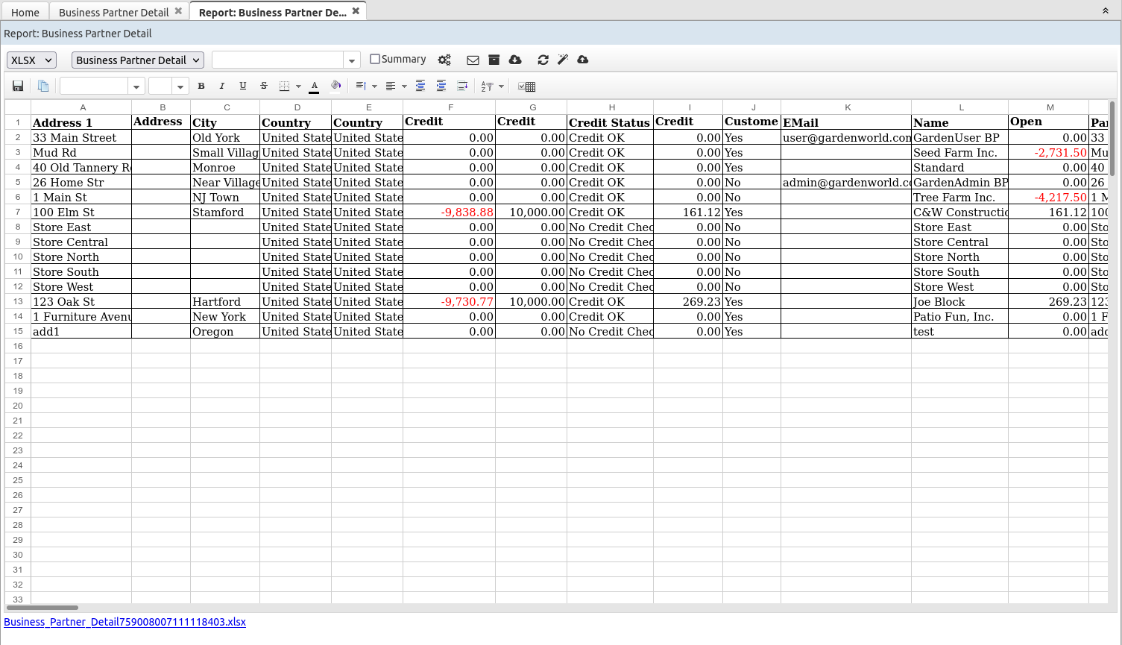Switch to the Home tab
1122x645 pixels.
pos(25,13)
